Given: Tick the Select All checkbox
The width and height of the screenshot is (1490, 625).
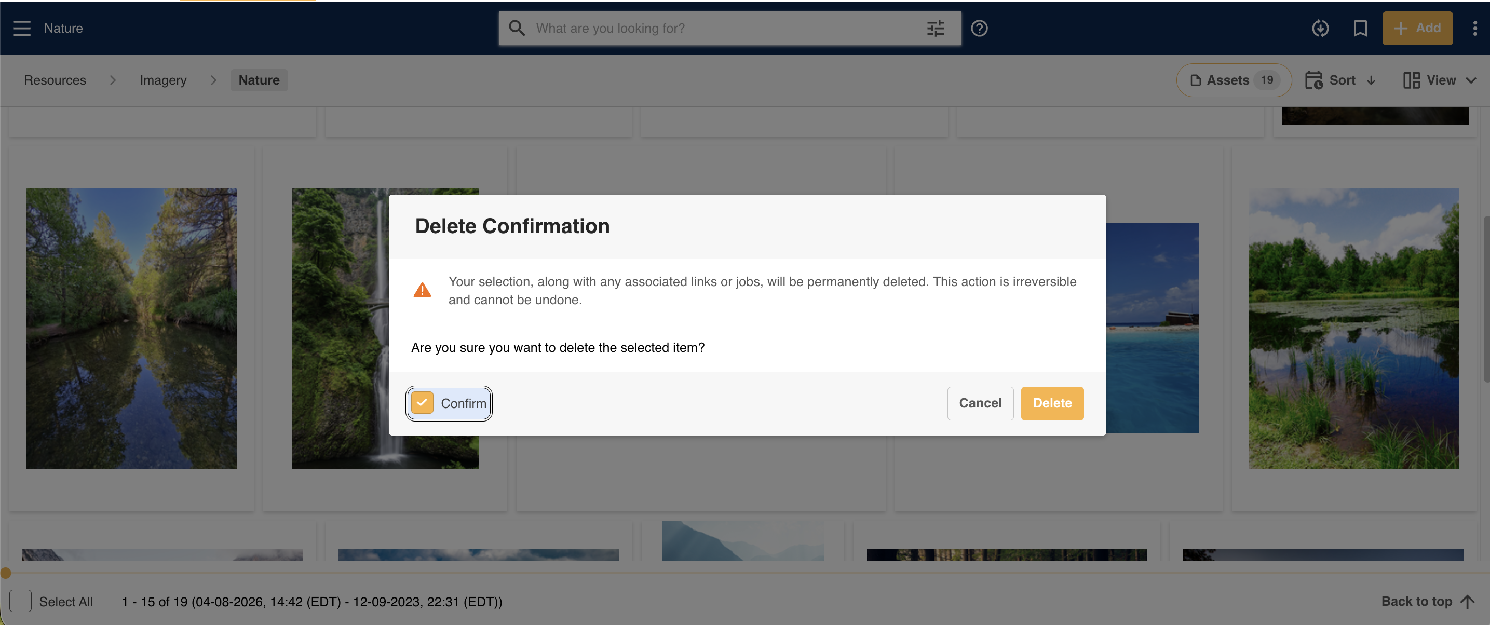Looking at the screenshot, I should pos(20,601).
